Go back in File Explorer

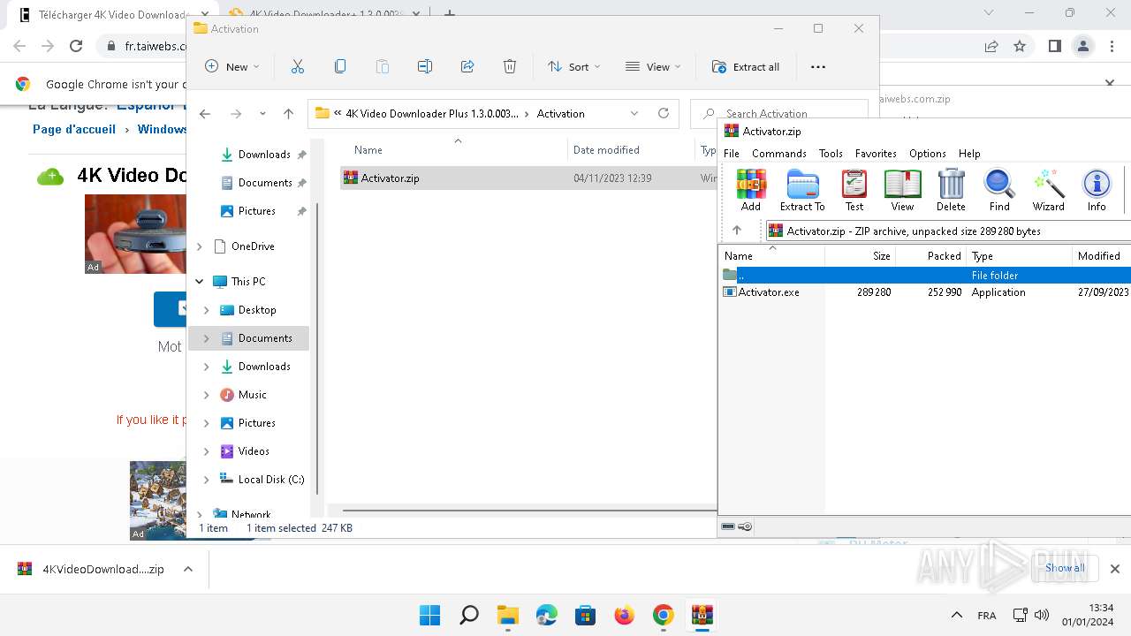point(205,114)
